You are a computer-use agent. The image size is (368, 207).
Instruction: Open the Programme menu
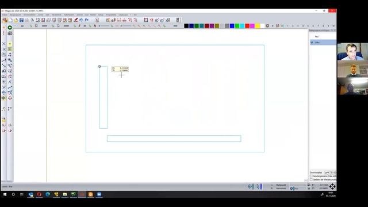(x=111, y=15)
